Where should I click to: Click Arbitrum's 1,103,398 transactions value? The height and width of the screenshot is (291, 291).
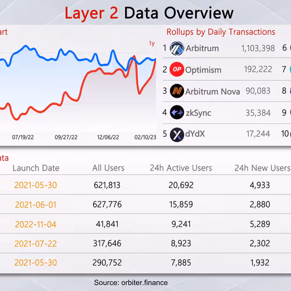tap(258, 48)
